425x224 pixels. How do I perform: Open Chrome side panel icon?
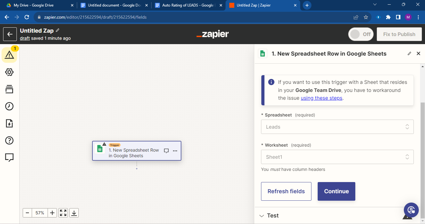[398, 17]
